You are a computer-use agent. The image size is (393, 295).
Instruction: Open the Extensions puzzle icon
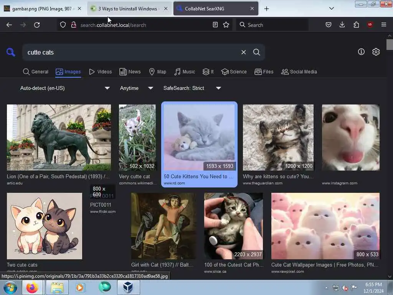click(356, 25)
